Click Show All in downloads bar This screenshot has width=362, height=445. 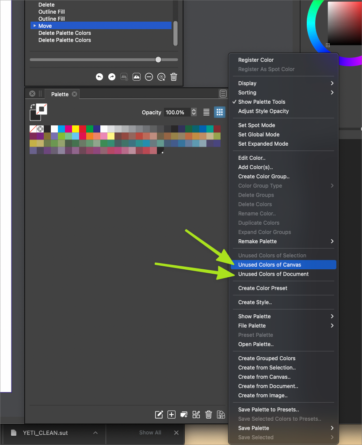[150, 433]
